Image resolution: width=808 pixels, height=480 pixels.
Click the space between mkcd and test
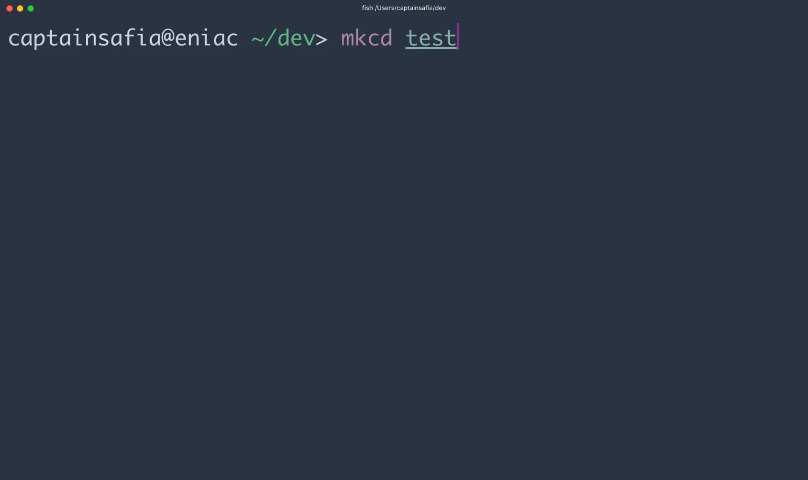(x=399, y=38)
